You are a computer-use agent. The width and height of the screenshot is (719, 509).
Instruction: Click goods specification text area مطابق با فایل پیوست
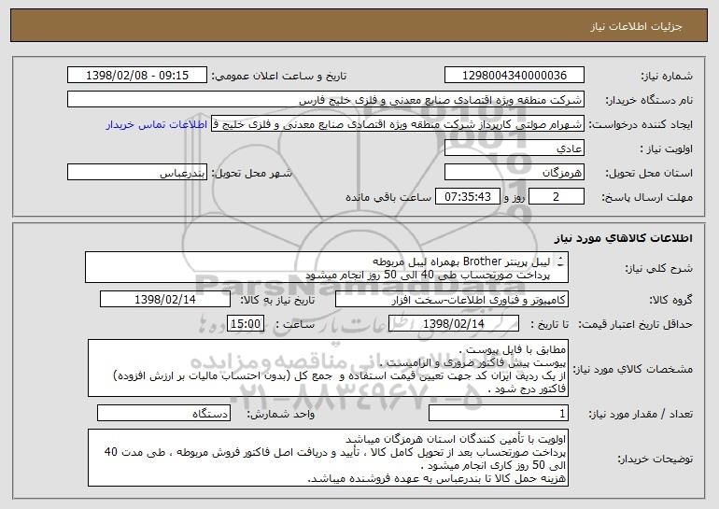tap(328, 368)
